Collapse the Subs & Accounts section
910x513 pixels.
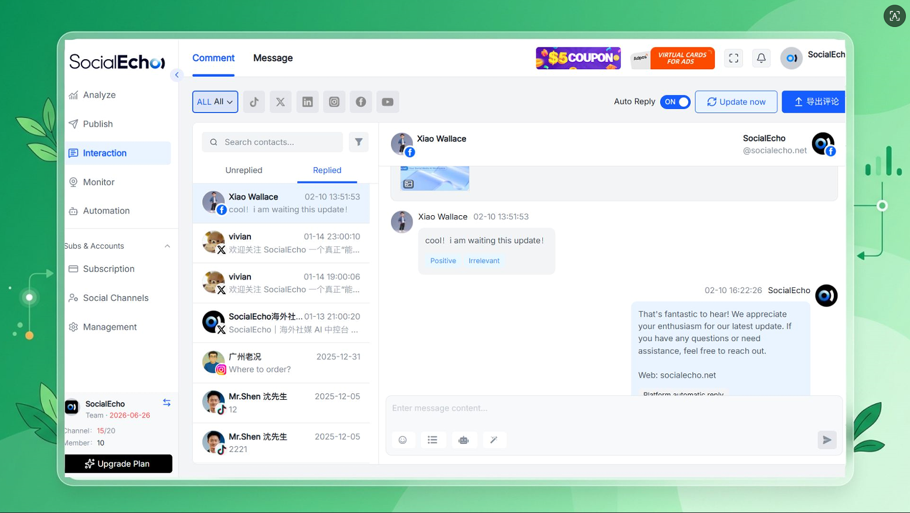pos(167,246)
